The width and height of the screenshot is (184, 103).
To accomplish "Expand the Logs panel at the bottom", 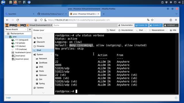I will (x=176, y=98).
